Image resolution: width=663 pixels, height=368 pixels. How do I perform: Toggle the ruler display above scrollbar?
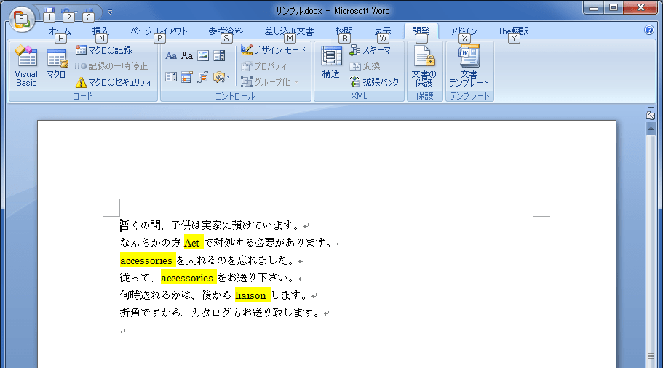651,115
